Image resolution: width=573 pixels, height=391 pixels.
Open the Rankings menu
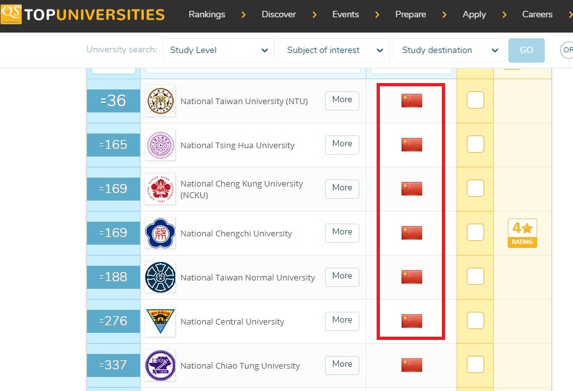click(207, 14)
